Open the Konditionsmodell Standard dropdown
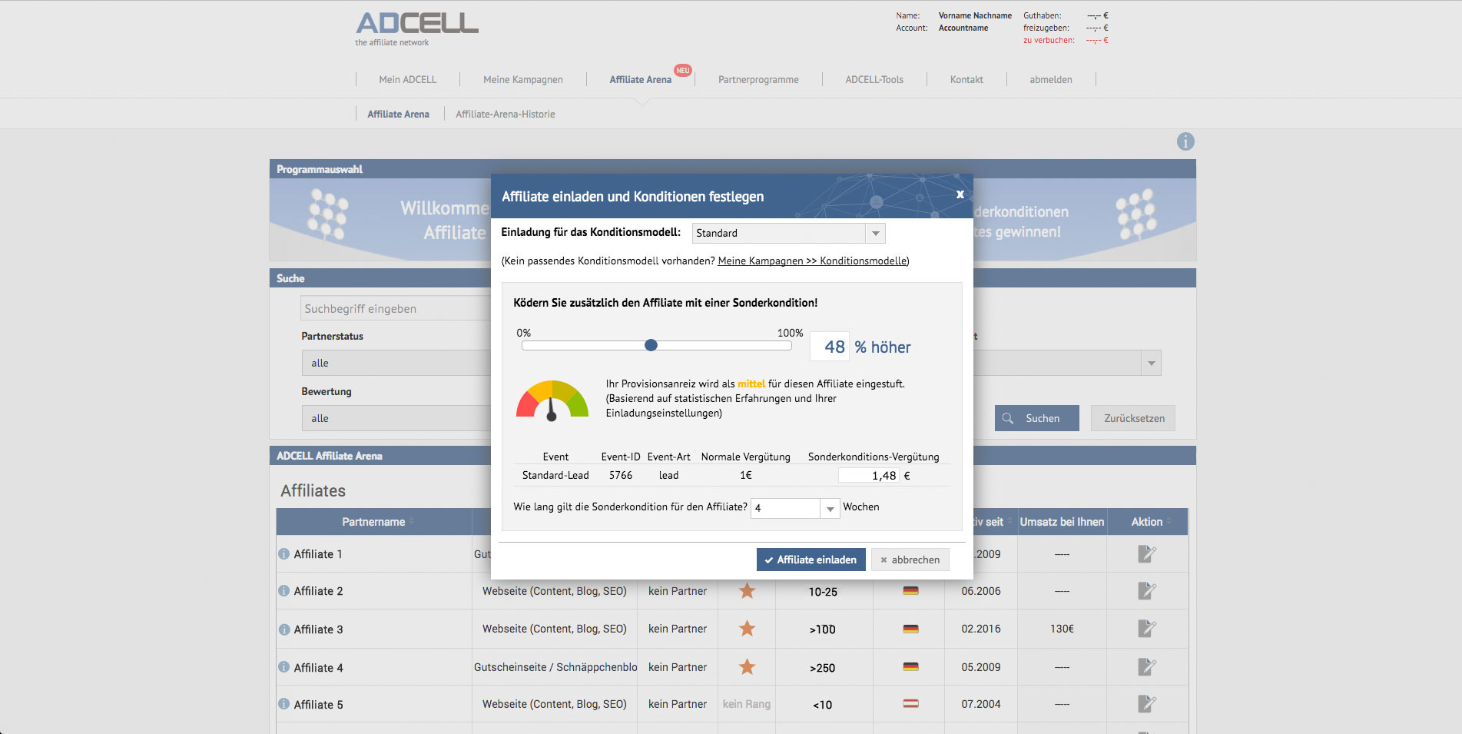 pyautogui.click(x=788, y=233)
